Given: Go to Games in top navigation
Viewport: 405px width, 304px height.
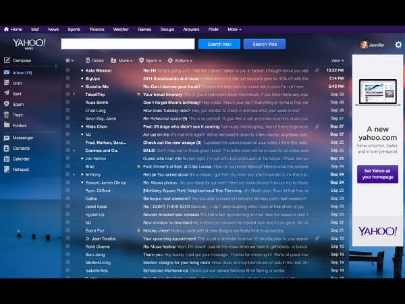Looking at the screenshot, I should [x=144, y=30].
